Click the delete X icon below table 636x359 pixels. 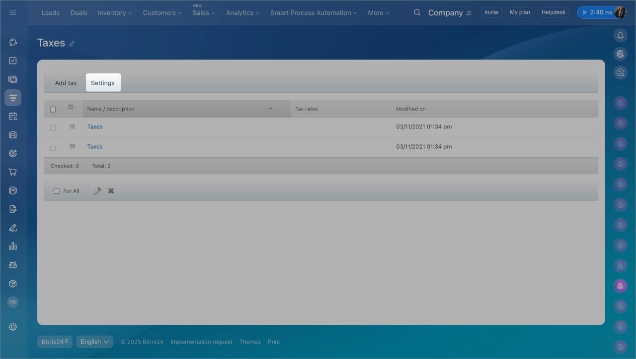point(111,191)
